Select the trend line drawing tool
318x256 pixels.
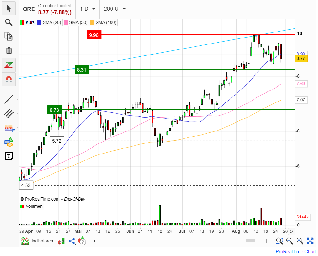point(9,100)
